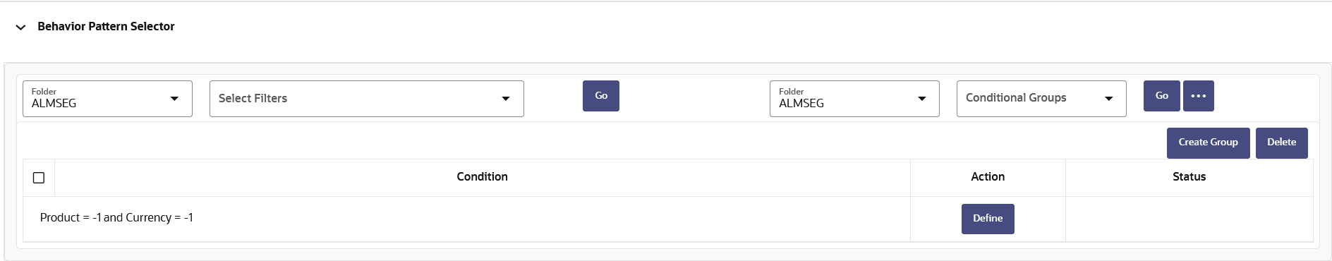This screenshot has height=261, width=1332.
Task: Collapse the Behavior Pattern Selector section chevron
Action: [x=21, y=27]
